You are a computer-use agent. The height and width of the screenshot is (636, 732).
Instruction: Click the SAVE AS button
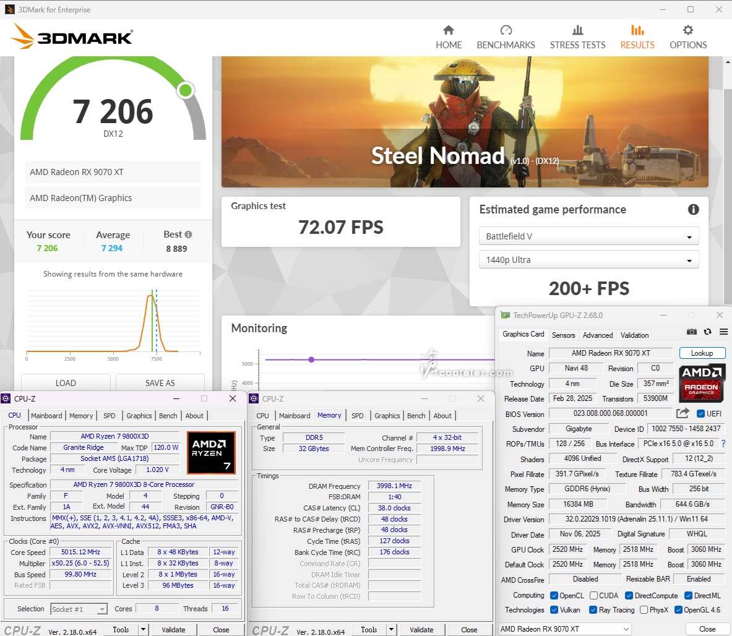click(x=160, y=383)
